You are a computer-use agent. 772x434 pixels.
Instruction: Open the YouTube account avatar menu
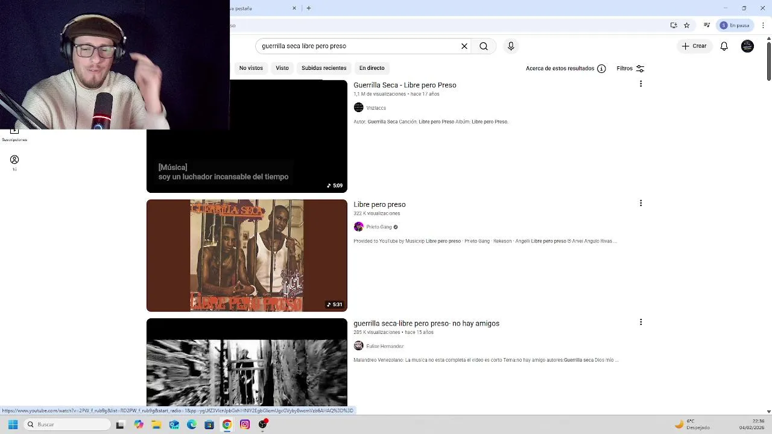coord(747,46)
